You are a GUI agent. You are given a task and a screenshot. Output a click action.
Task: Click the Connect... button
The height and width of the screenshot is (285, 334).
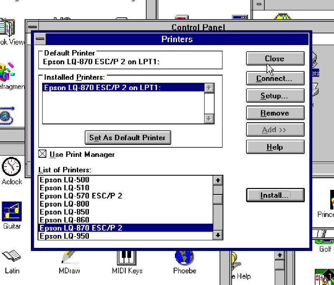coord(275,78)
